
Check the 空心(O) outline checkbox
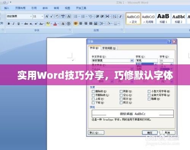(x=121, y=95)
